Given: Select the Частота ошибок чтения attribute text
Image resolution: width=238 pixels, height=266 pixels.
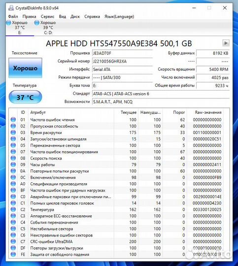Looking at the screenshot, I should (x=52, y=120).
